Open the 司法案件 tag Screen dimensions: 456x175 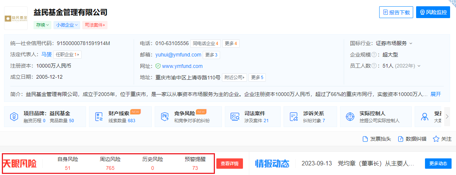(x=95, y=25)
